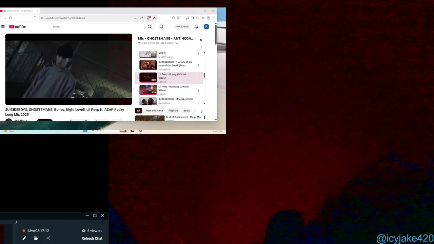Open options for Lil Peep Runaway video

(x=198, y=90)
